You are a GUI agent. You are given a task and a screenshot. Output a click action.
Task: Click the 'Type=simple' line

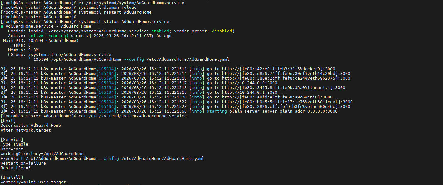(14, 144)
